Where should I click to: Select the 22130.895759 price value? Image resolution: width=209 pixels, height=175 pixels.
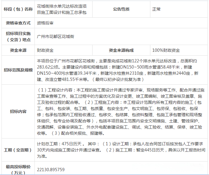click(x=51, y=170)
